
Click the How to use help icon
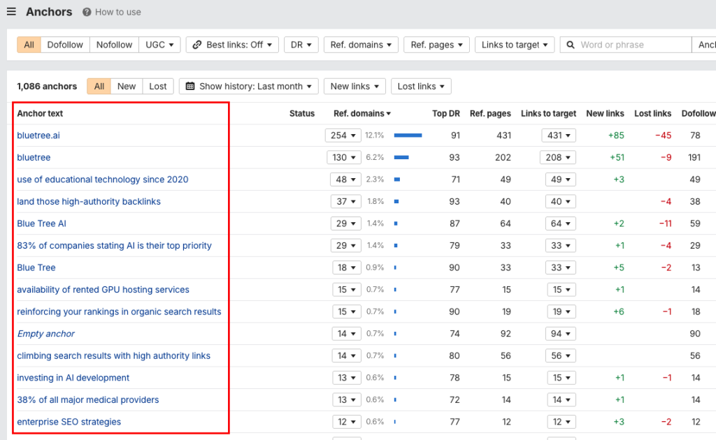click(85, 12)
